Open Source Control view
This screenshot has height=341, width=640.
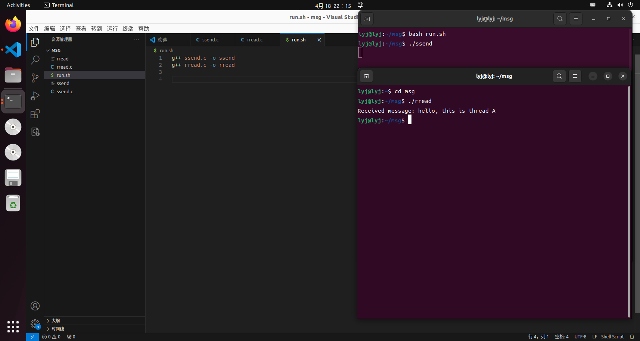(x=35, y=78)
